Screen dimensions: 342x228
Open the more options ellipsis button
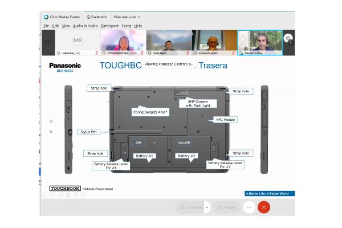[x=249, y=207]
